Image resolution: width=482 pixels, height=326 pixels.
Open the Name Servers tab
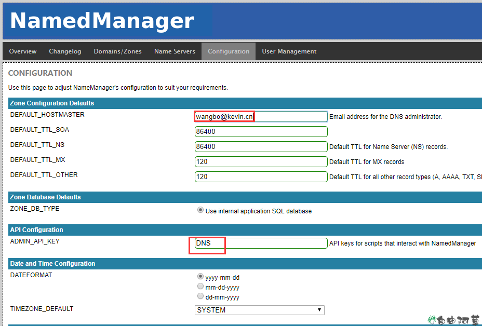click(175, 51)
